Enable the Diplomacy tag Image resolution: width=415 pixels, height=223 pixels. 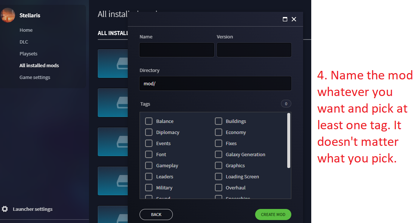(x=149, y=132)
